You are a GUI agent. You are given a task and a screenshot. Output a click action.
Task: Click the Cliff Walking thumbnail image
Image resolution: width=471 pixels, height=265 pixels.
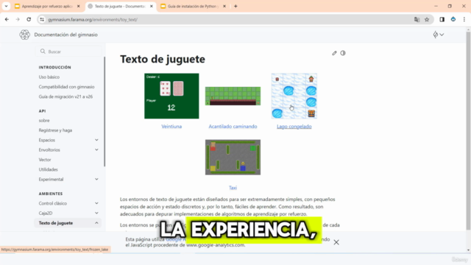233,96
